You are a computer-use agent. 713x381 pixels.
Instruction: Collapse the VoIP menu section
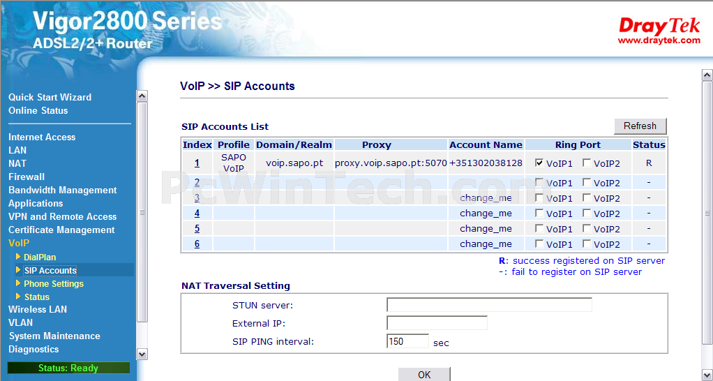pos(19,244)
